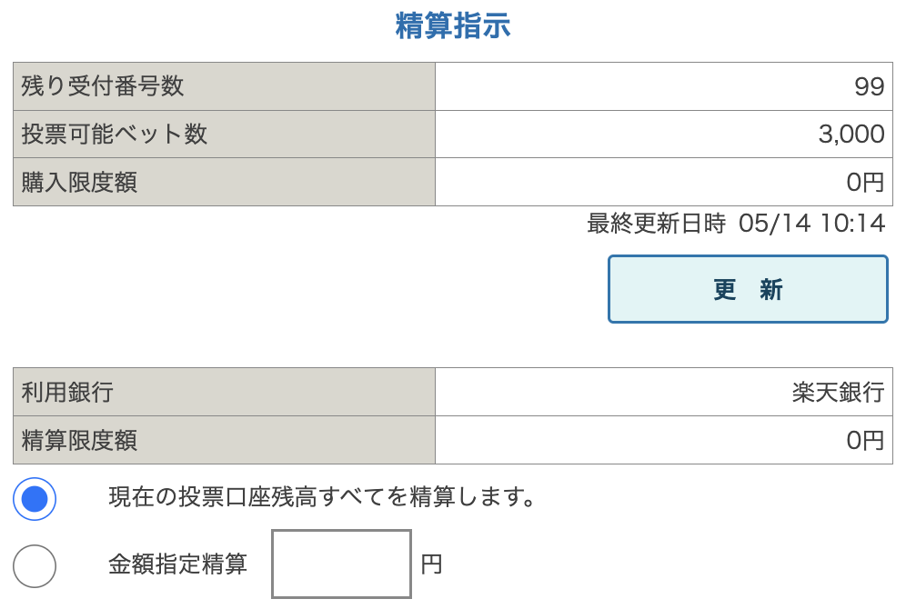Click the 精算限度額 row label
906x609 pixels.
pos(80,441)
